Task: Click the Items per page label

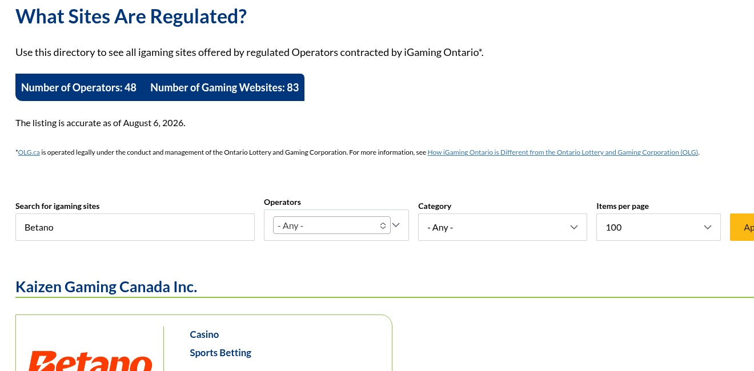Action: (623, 206)
